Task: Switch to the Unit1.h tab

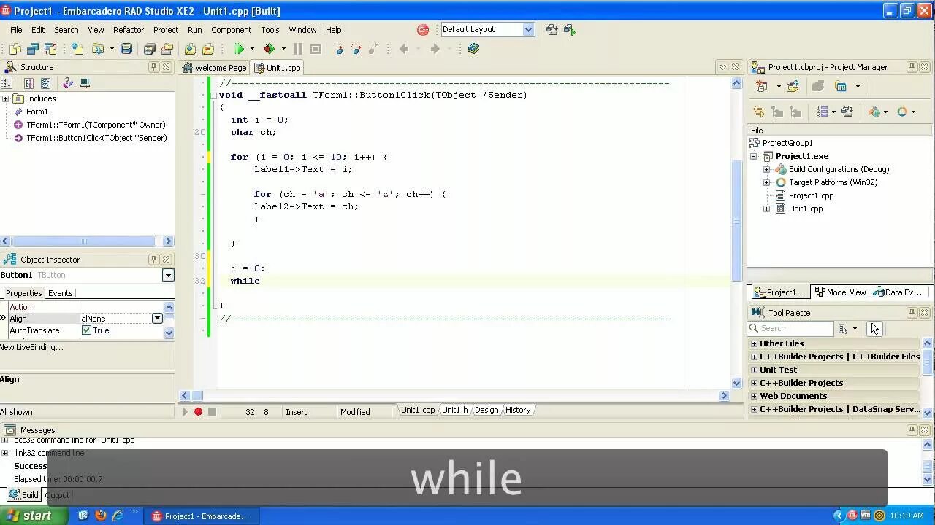Action: click(454, 410)
